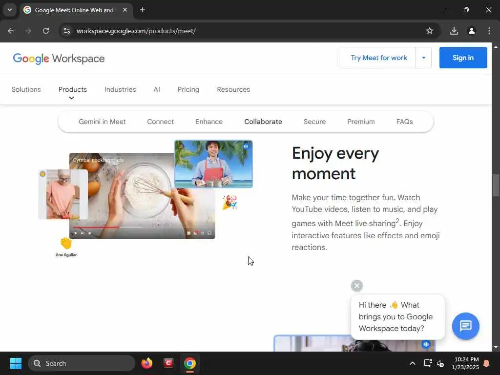Open the network status tray icon
The width and height of the screenshot is (500, 375).
(428, 363)
